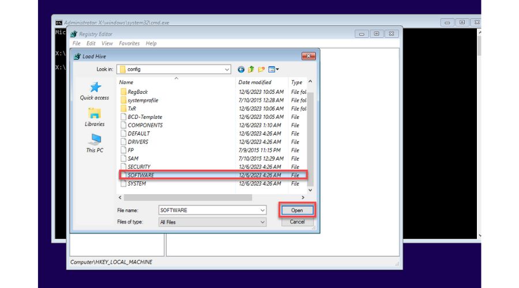Click the horizontal scrollbar thumb in file list
Viewport: 519px width, 288px height.
(187, 198)
